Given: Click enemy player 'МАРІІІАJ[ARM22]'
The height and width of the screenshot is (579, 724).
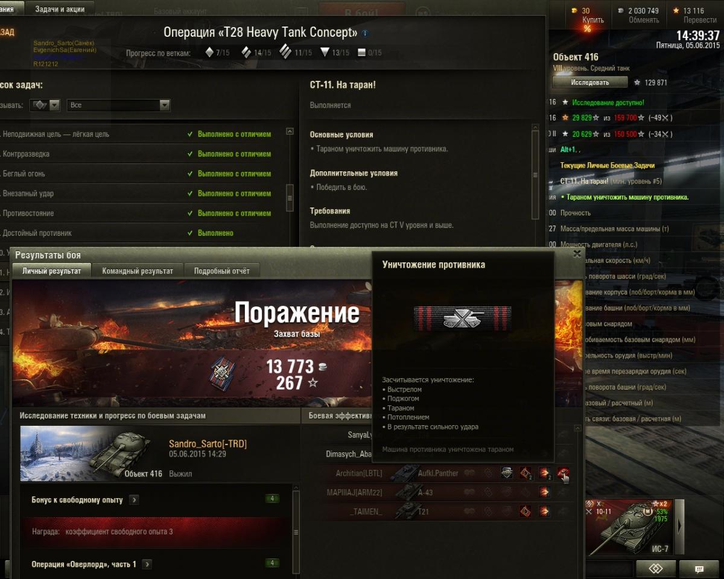Looking at the screenshot, I should [355, 493].
